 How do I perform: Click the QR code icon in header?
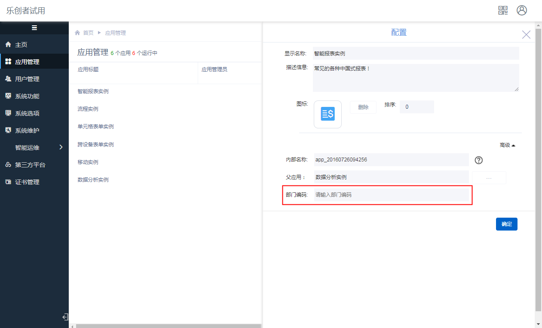502,10
